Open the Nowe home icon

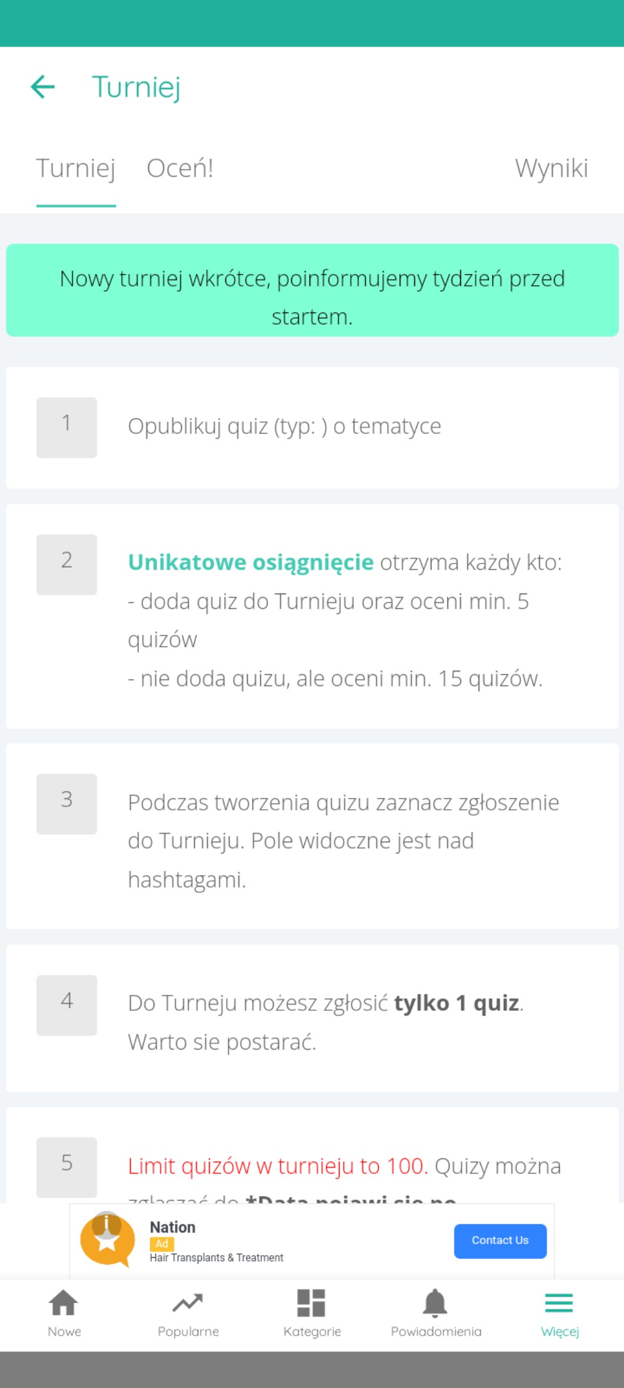coord(64,1303)
